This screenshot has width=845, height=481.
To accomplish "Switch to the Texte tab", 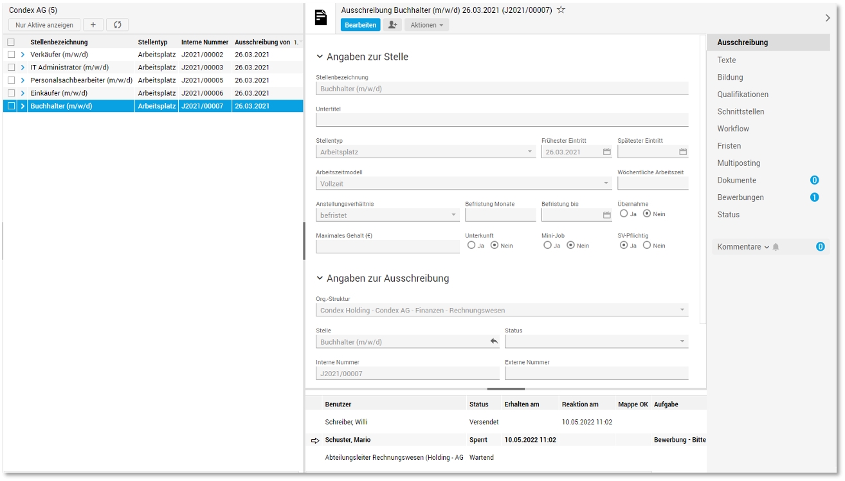I will [727, 60].
